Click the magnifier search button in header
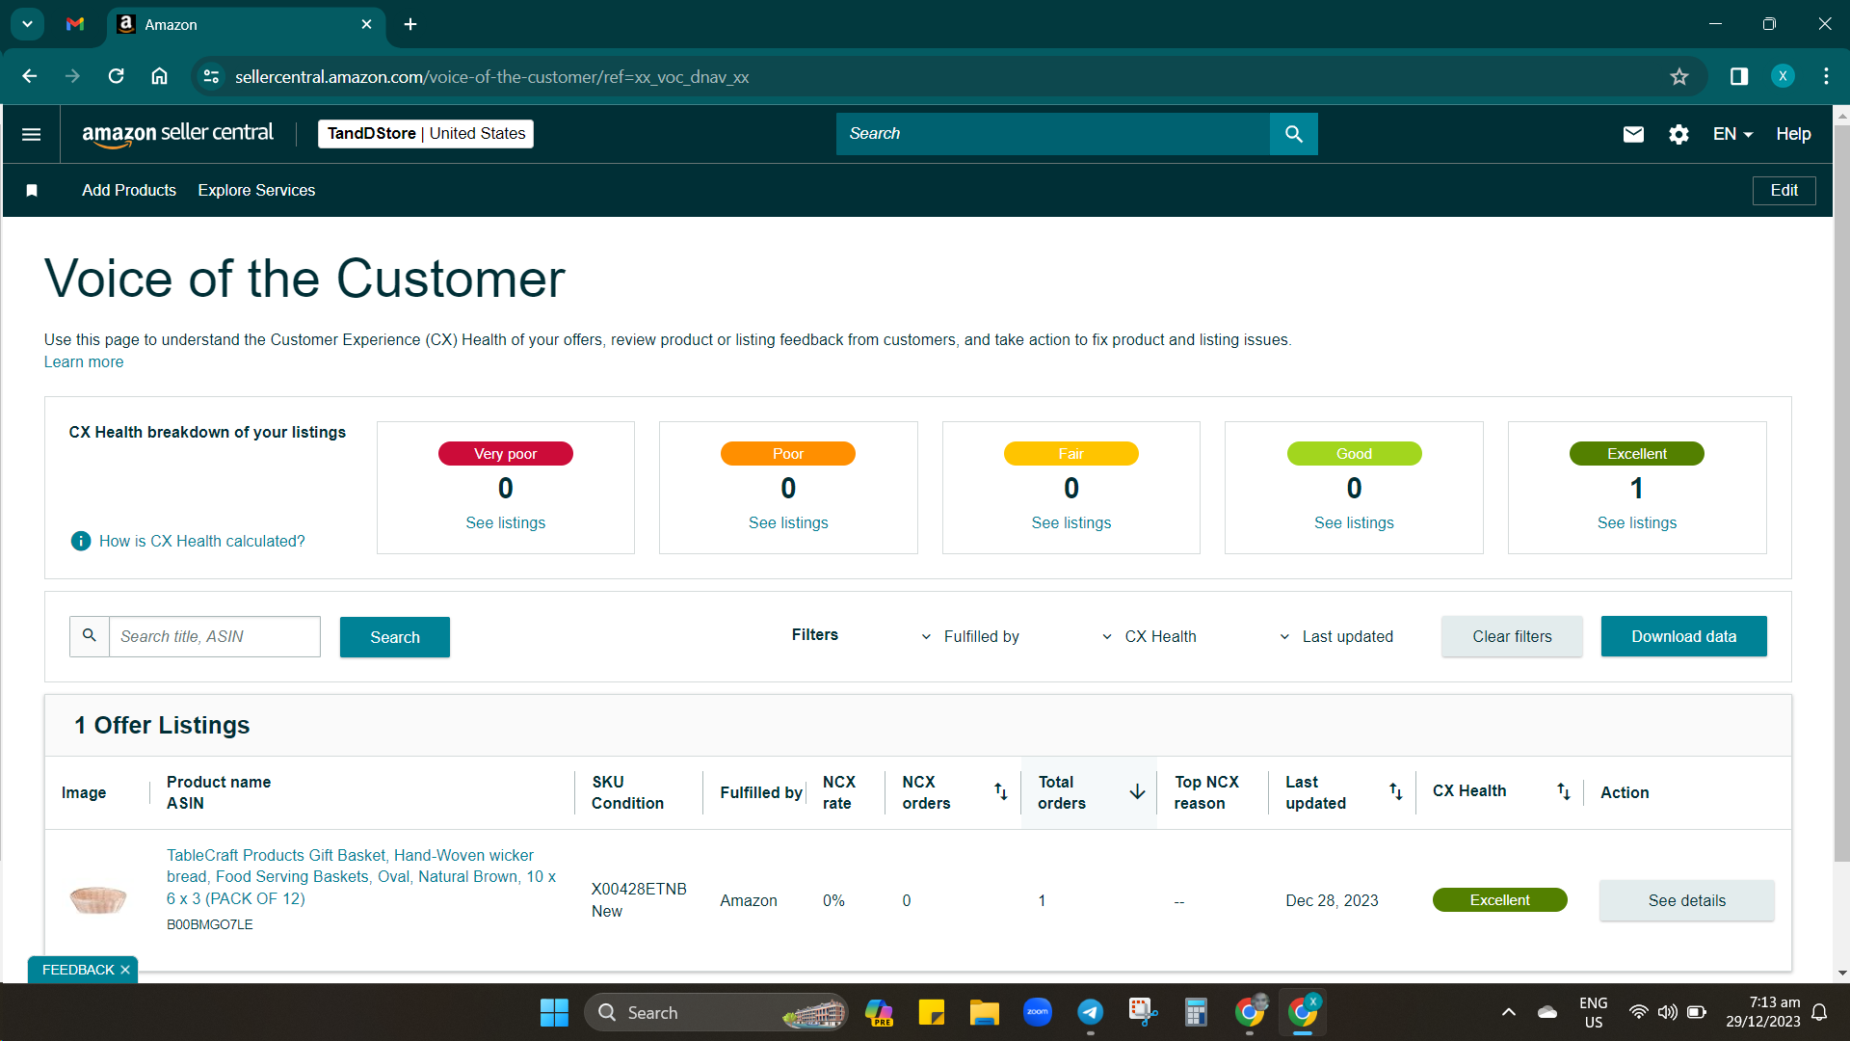The width and height of the screenshot is (1850, 1041). tap(1293, 134)
